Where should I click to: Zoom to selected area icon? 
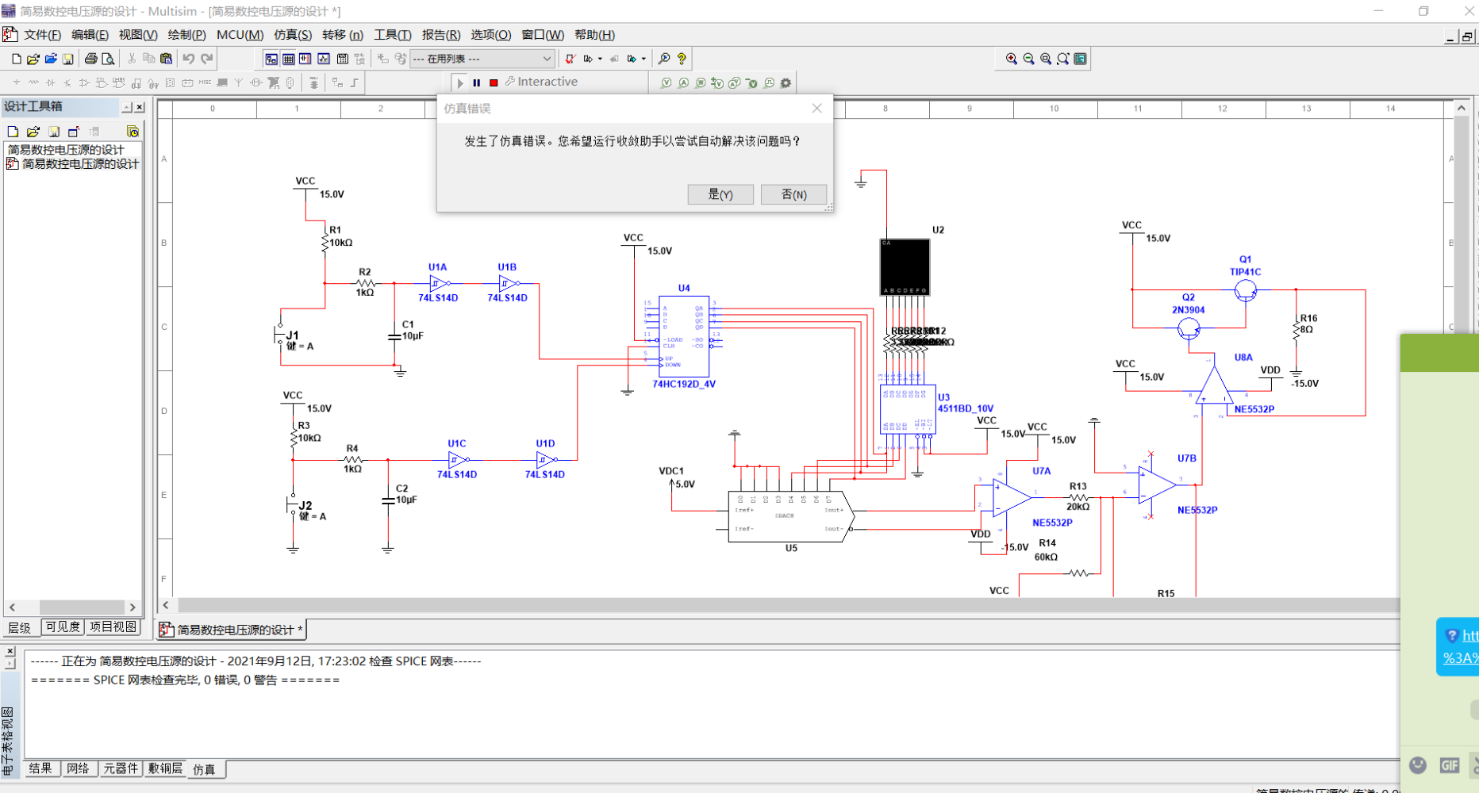click(x=1046, y=59)
